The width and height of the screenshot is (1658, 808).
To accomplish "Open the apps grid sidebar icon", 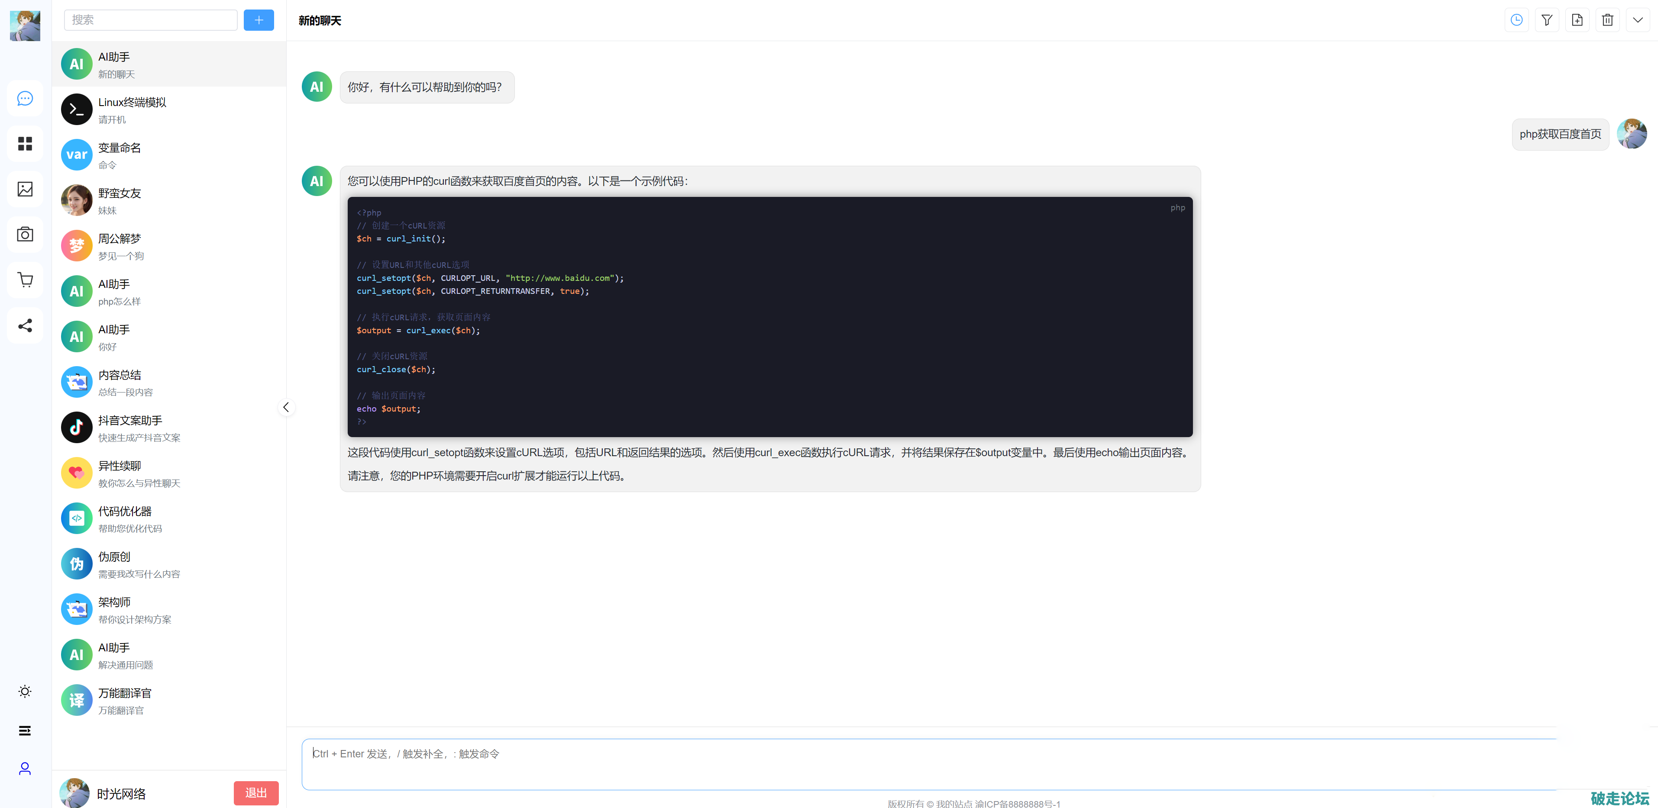I will click(x=25, y=143).
